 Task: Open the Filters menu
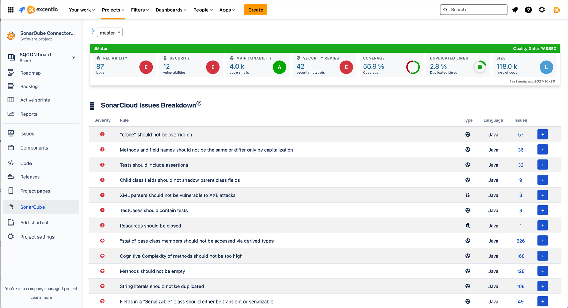[x=140, y=10]
